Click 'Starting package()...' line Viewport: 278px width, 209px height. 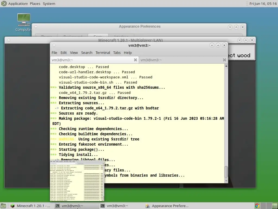pos(81,149)
